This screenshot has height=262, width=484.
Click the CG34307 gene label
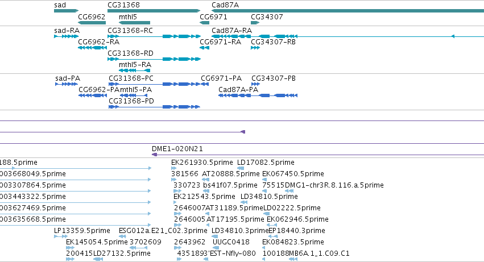point(267,17)
